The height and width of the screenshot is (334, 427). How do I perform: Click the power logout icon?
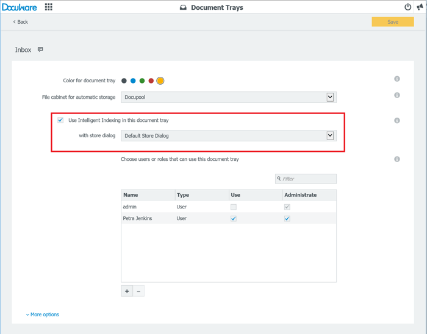pyautogui.click(x=408, y=7)
